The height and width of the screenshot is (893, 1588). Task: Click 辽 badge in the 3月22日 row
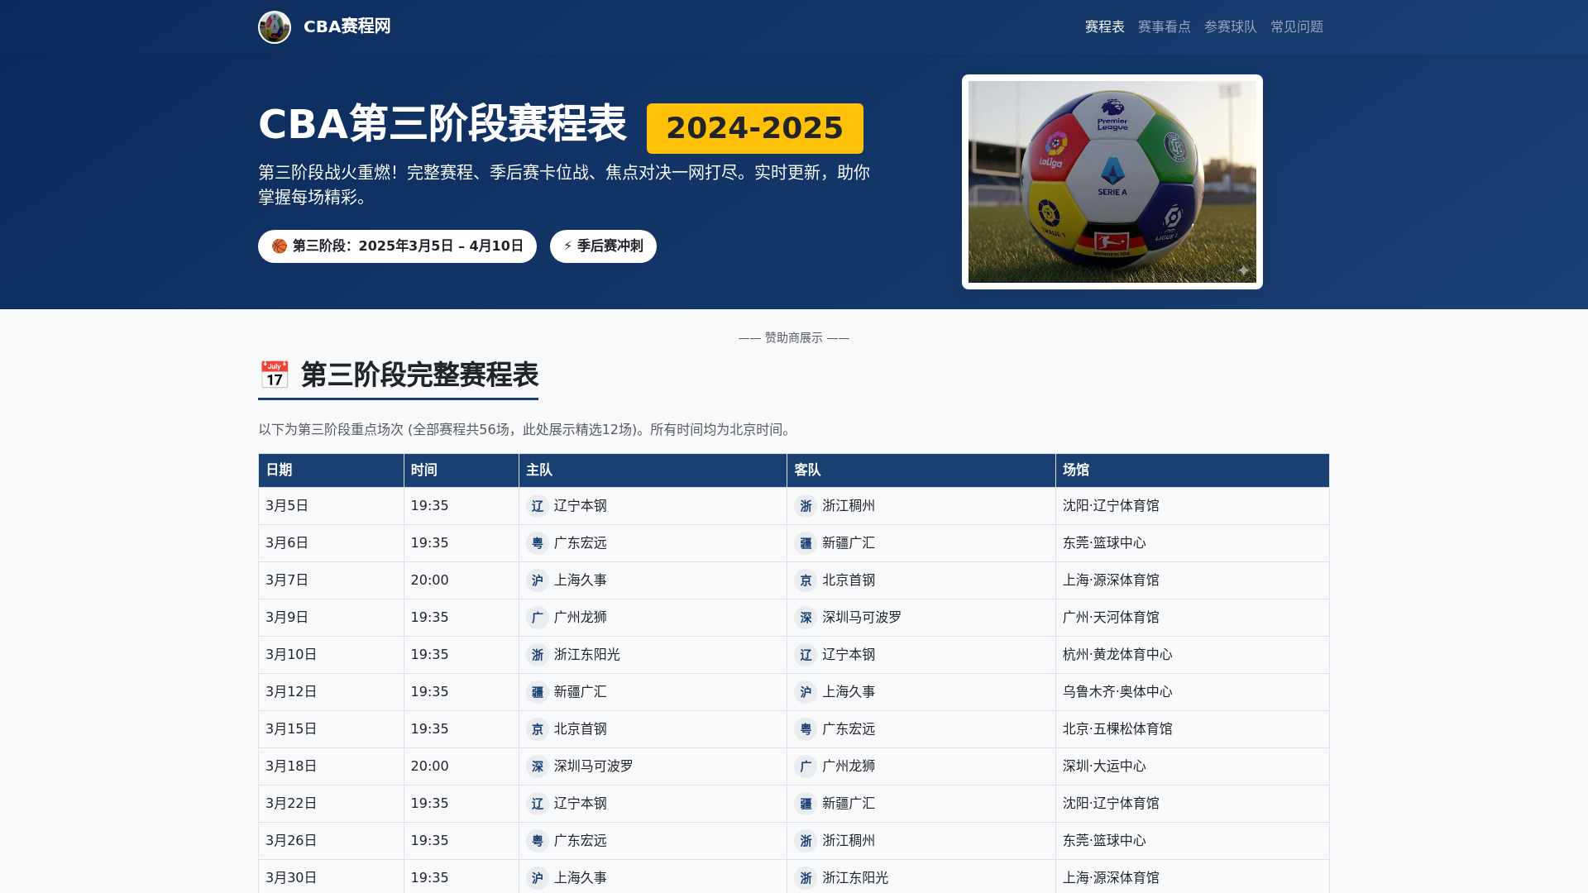point(538,804)
